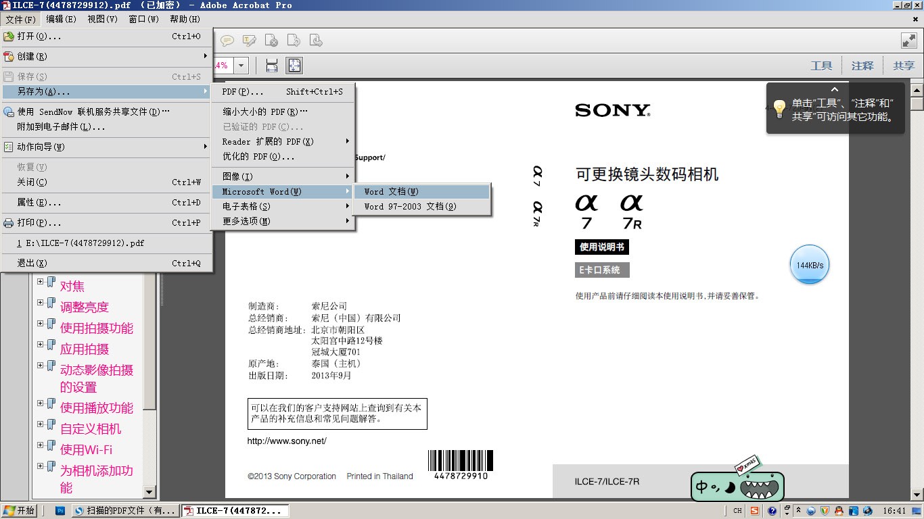Click bookmark icon beside 自定义相机
The height and width of the screenshot is (519, 924).
coord(51,424)
